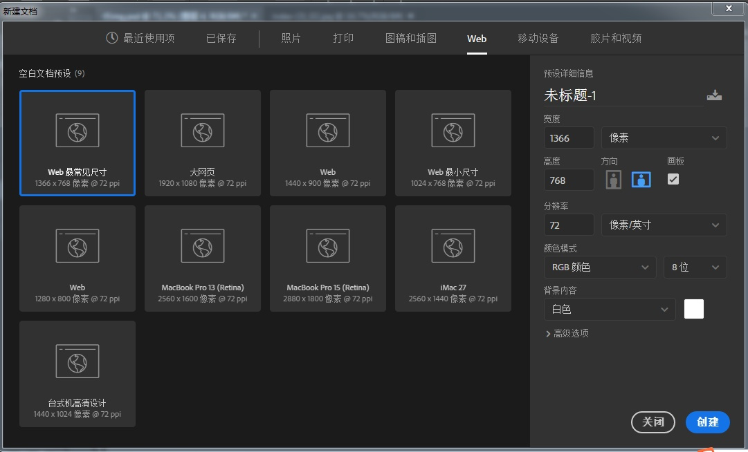Open the RGB 颜色 color mode dropdown

599,267
